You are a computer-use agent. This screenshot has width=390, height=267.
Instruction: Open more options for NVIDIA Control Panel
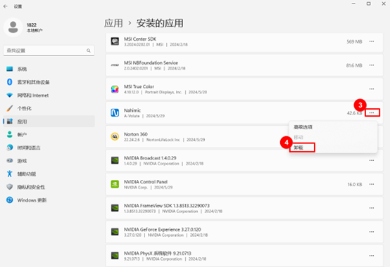372,184
